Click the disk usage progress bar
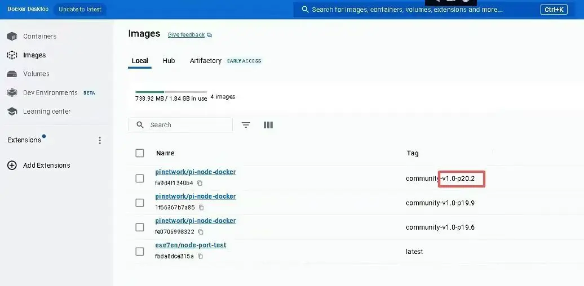Viewport: 584px width, 286px height. pyautogui.click(x=171, y=92)
